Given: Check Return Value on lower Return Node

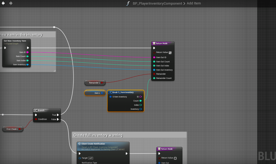Looking at the screenshot, I should tap(175, 158).
